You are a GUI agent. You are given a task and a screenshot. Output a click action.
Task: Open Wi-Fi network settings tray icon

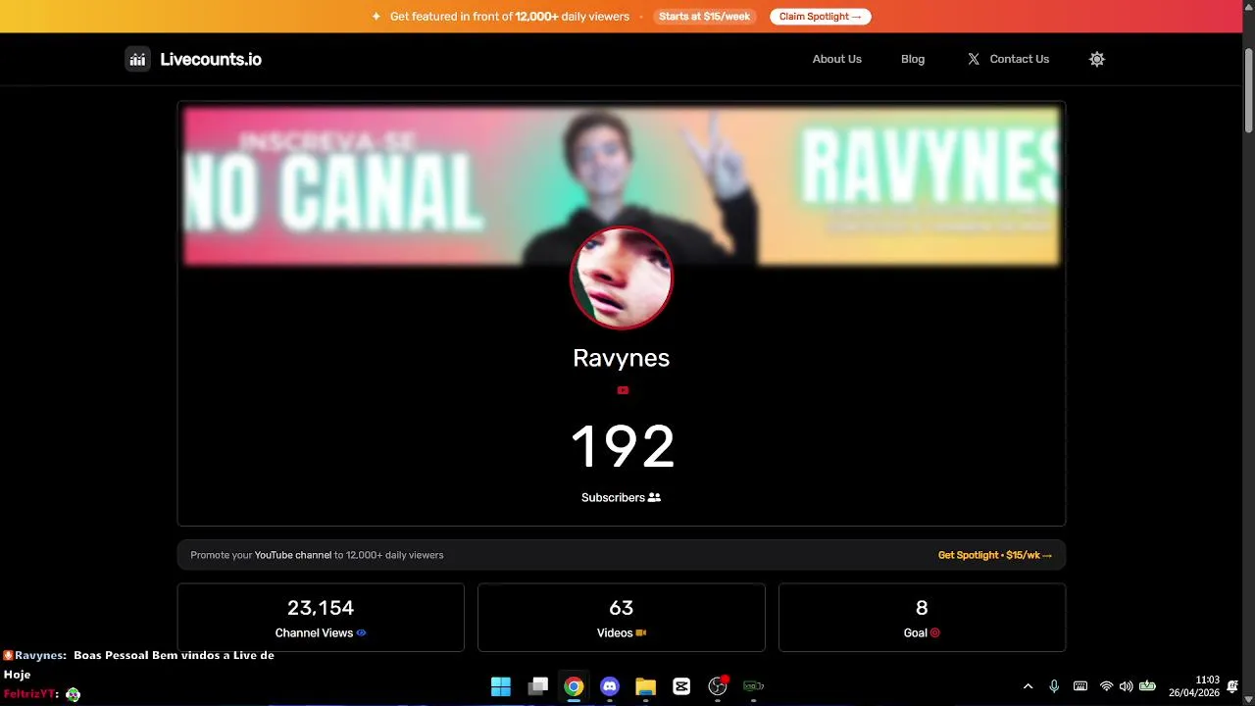[x=1106, y=686]
